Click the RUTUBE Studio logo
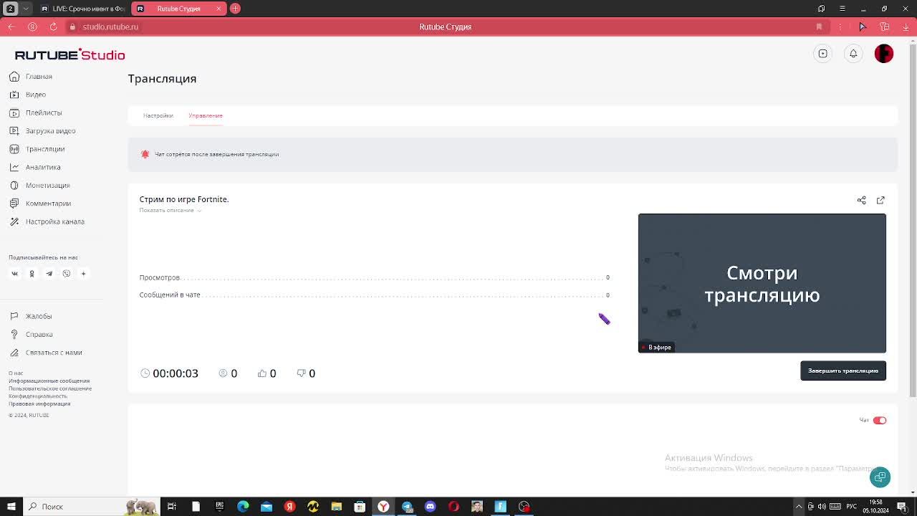The image size is (917, 516). (69, 54)
